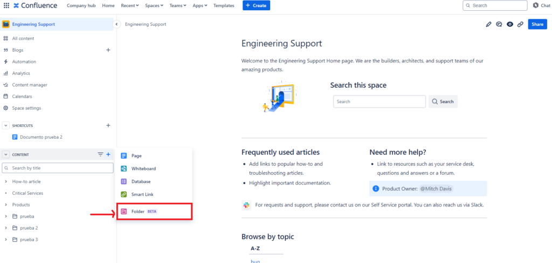Viewport: 552px width, 263px height.
Task: Expand the prueba 2 folder
Action: [5, 228]
